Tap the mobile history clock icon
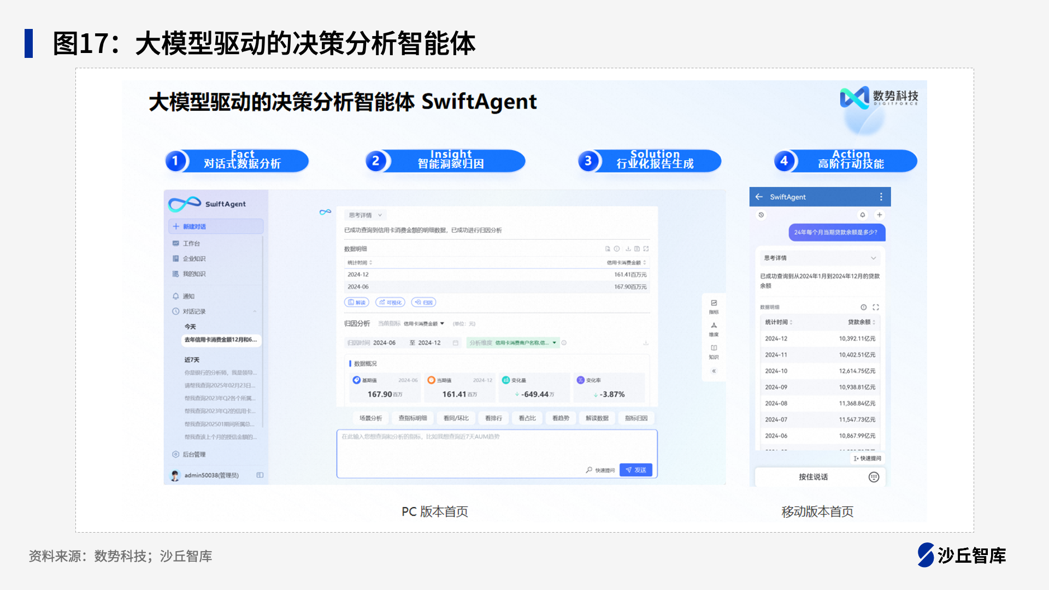Viewport: 1049px width, 590px height. coord(761,215)
